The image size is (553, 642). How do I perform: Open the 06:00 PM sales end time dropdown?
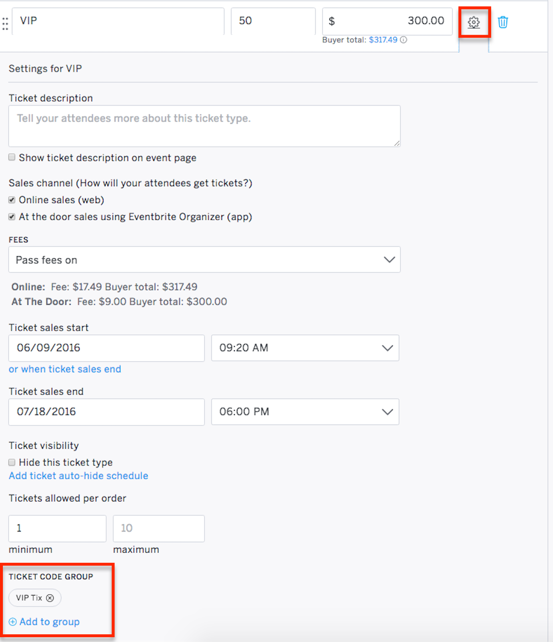pyautogui.click(x=305, y=412)
